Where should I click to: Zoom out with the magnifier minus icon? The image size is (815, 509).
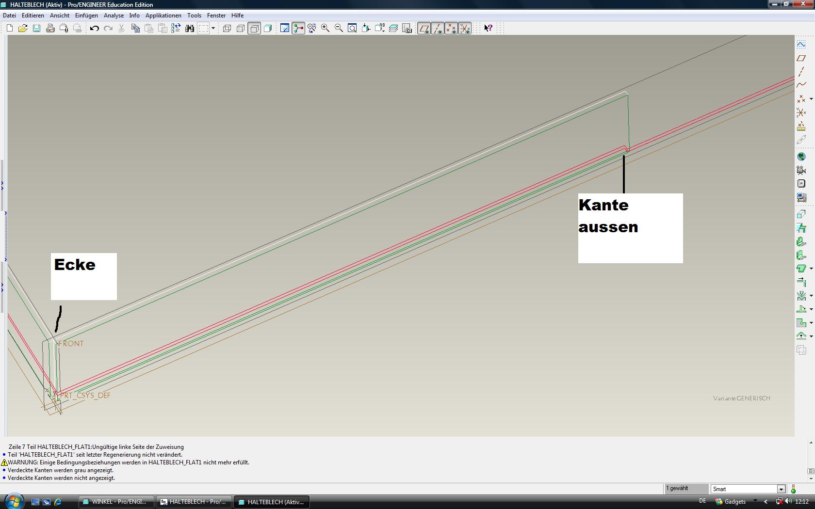[339, 28]
